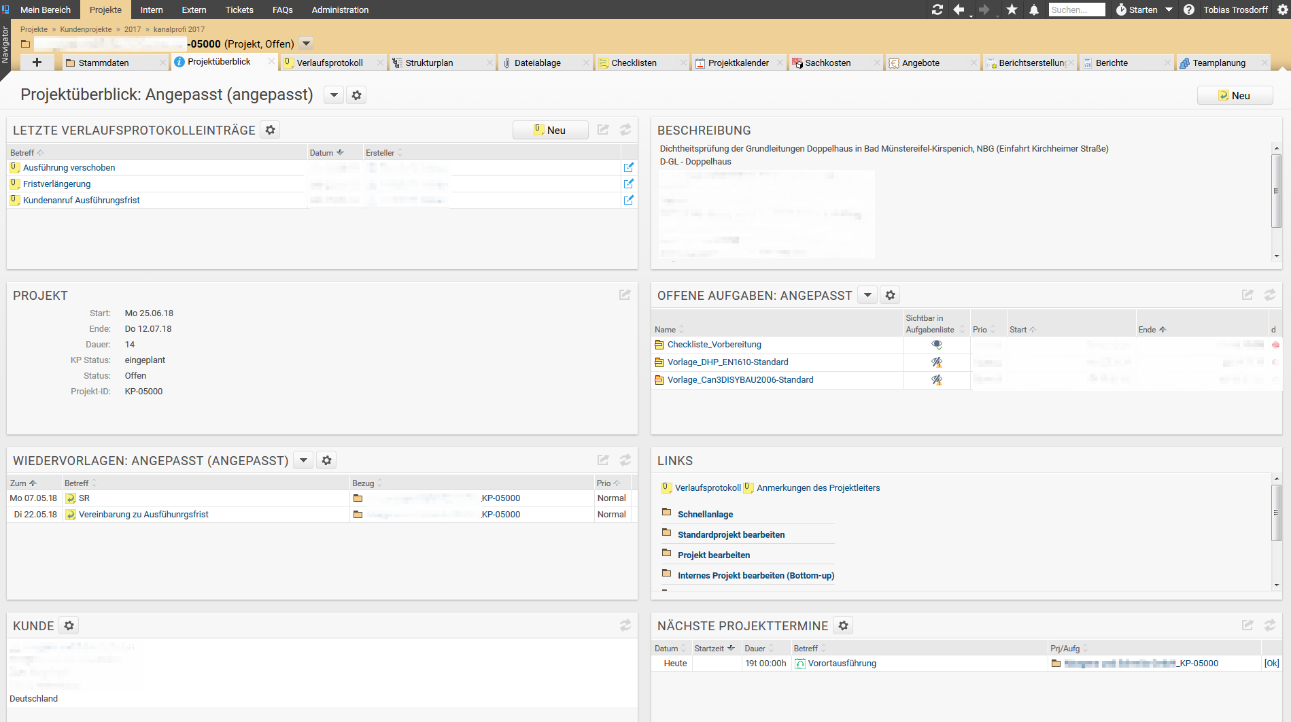Open the Schnellanlage link
The height and width of the screenshot is (722, 1291).
[705, 515]
